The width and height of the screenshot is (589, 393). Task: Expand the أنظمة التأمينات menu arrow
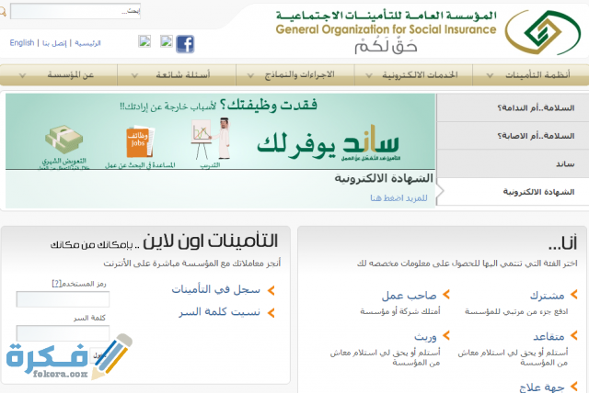pos(490,75)
